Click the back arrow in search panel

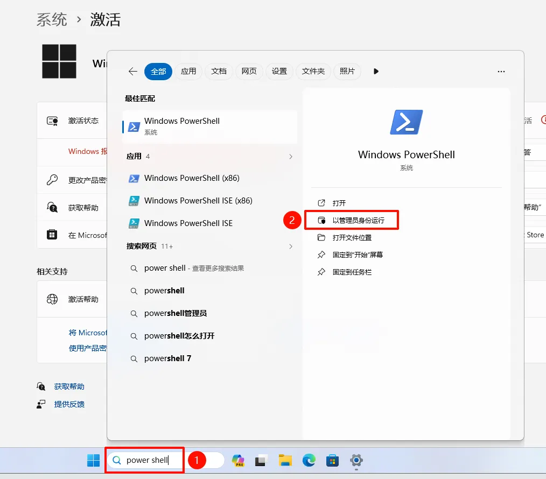pyautogui.click(x=132, y=72)
